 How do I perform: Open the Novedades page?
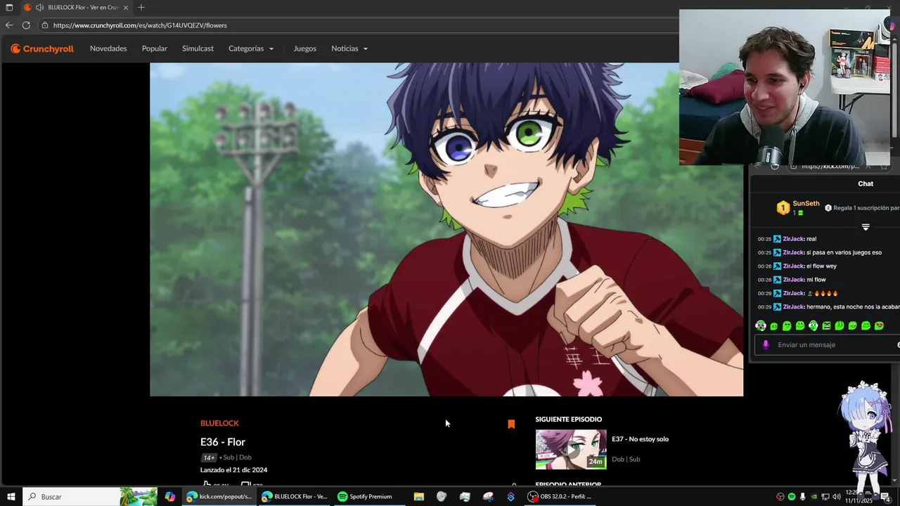coord(108,48)
